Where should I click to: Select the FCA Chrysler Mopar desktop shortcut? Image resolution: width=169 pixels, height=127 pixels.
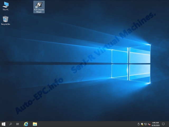pyautogui.click(x=39, y=7)
